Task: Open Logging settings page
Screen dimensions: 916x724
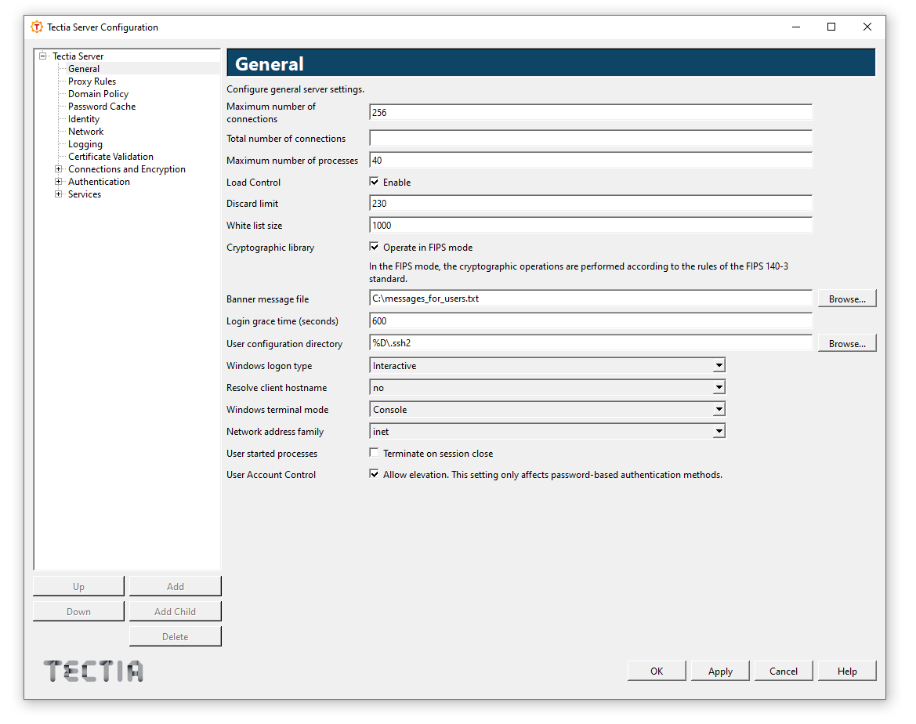Action: [x=85, y=144]
